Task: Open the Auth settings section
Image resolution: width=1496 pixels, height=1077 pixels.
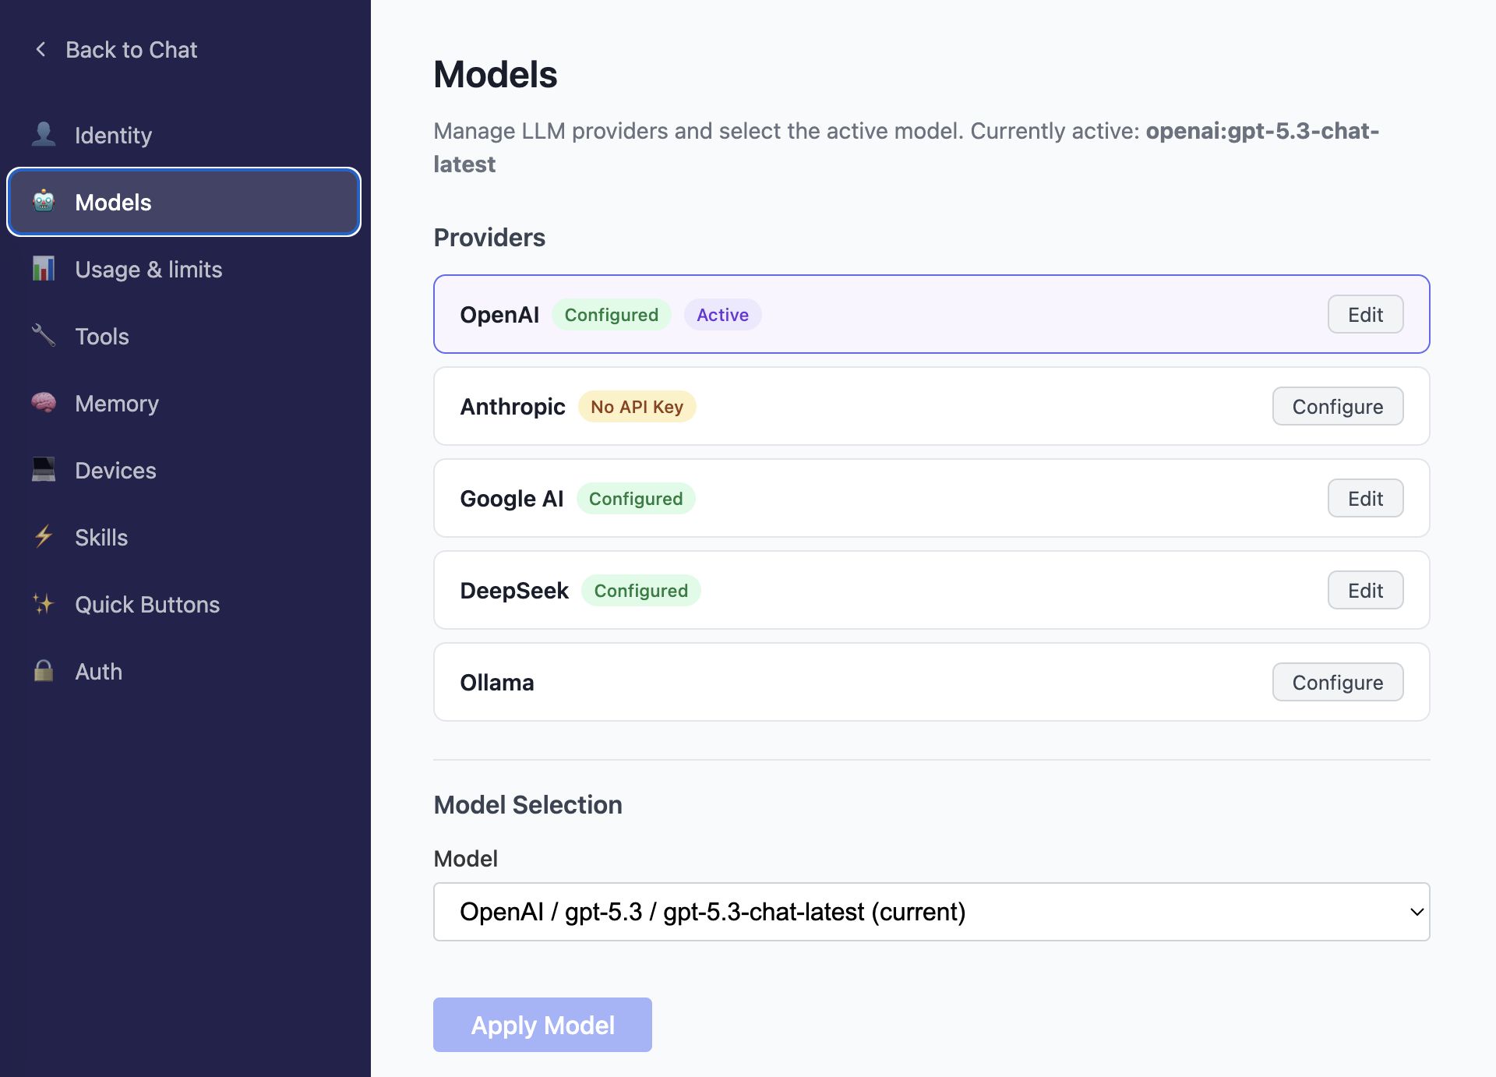Action: click(x=184, y=671)
